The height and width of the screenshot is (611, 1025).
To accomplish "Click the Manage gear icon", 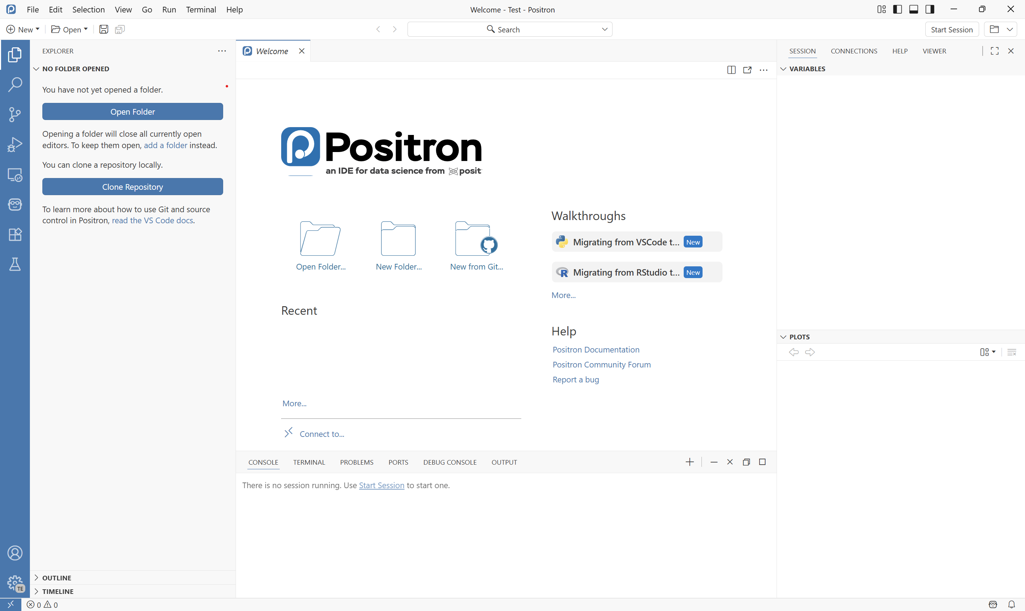I will point(15,582).
